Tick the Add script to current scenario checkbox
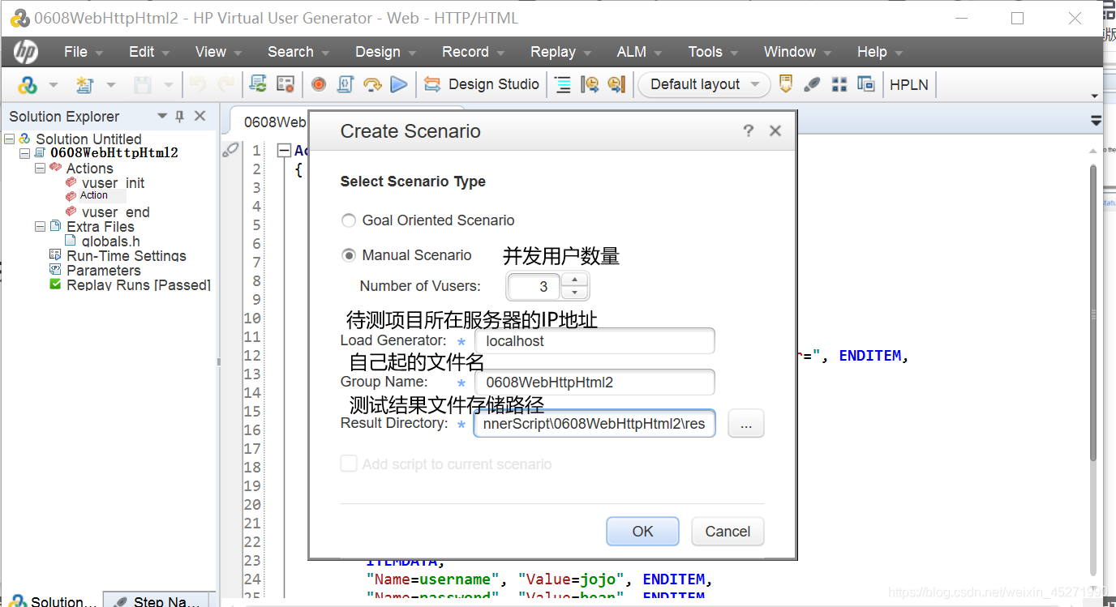 [x=349, y=464]
